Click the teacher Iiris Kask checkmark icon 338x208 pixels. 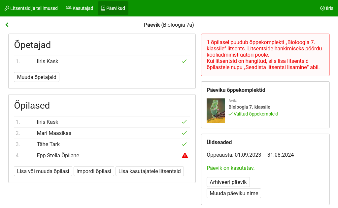pyautogui.click(x=184, y=61)
